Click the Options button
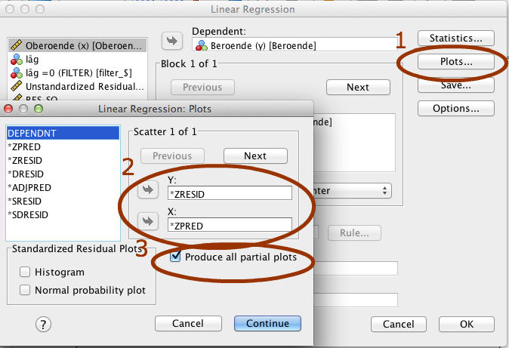509x348 pixels. (x=455, y=109)
